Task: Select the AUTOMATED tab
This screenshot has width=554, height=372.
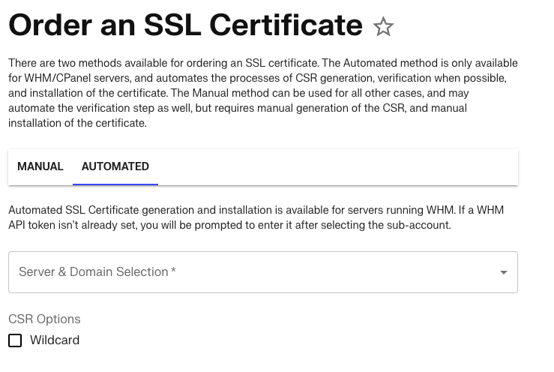Action: click(115, 166)
